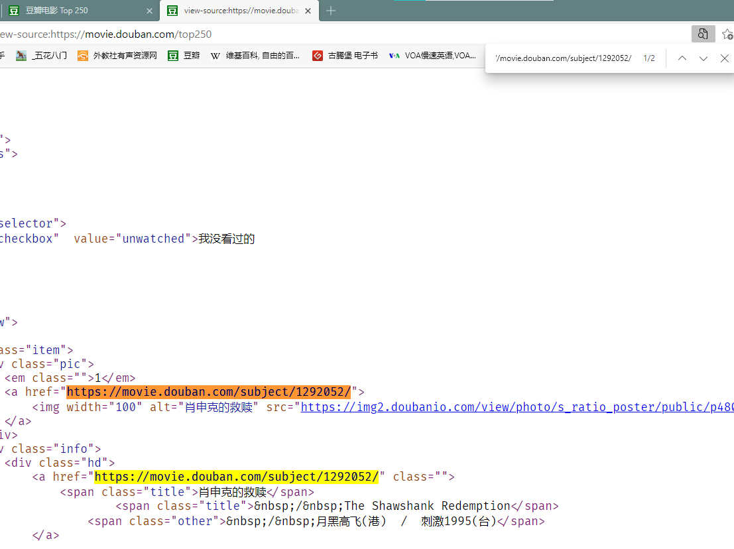Click Wikipedia W bookmark favicon
The height and width of the screenshot is (549, 734).
pyautogui.click(x=215, y=56)
